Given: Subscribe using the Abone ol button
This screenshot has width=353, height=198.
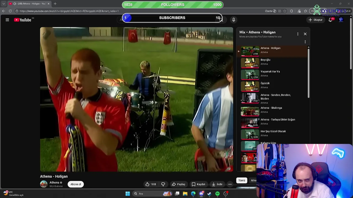Looking at the screenshot, I should (x=76, y=184).
